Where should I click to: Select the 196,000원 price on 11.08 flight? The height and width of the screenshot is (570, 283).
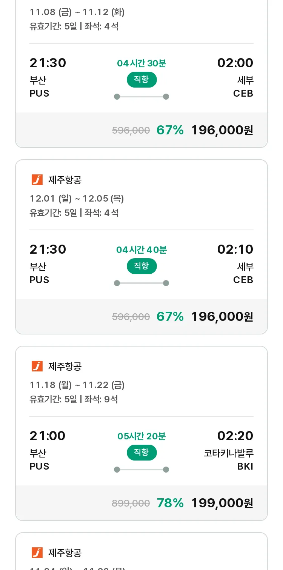point(222,130)
